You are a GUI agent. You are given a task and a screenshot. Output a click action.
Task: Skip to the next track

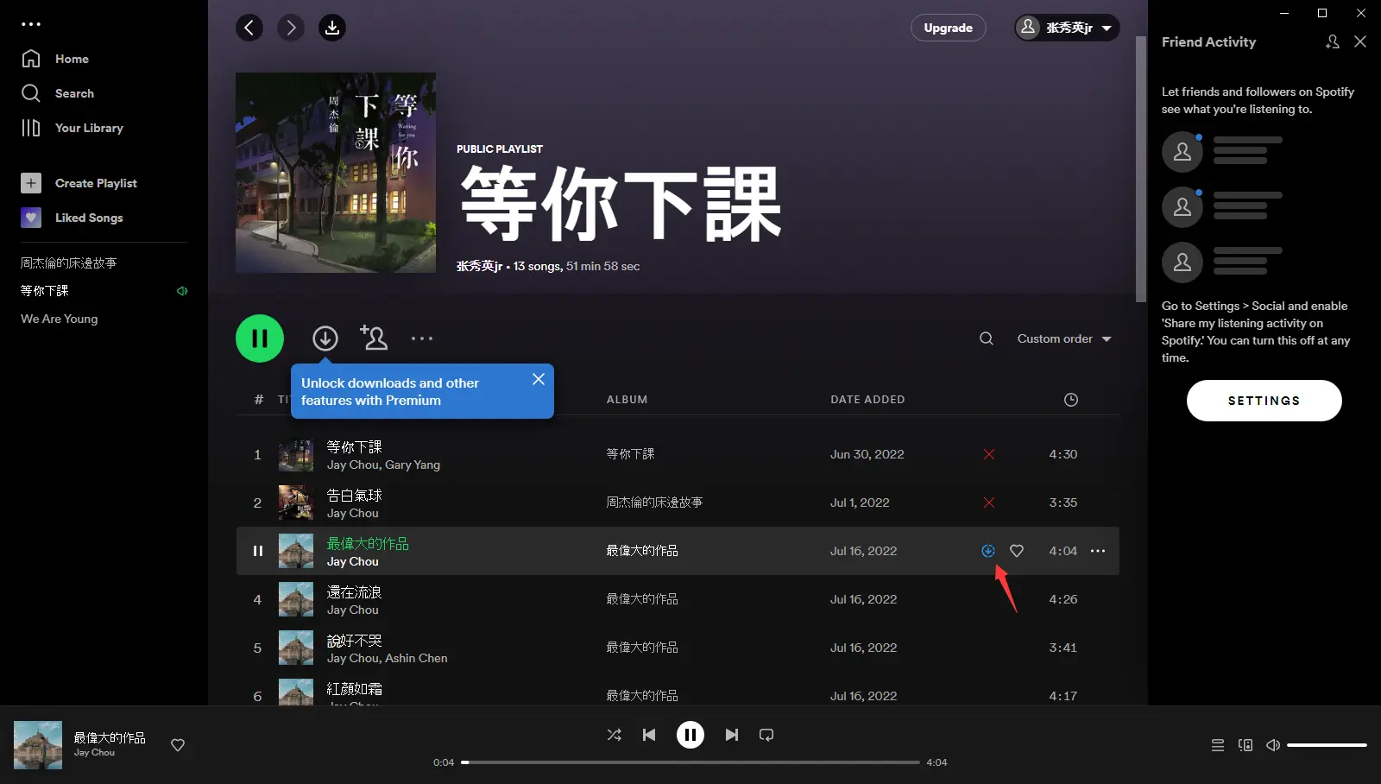point(731,735)
